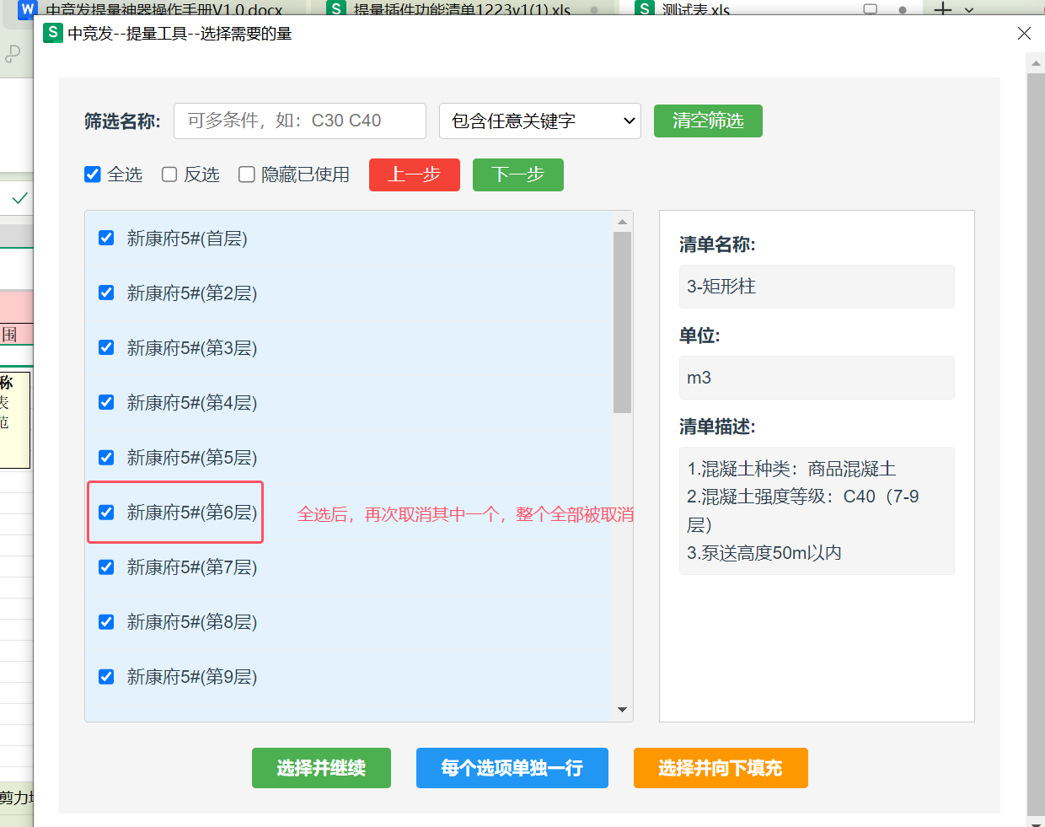Click the new tab plus icon

click(x=943, y=9)
